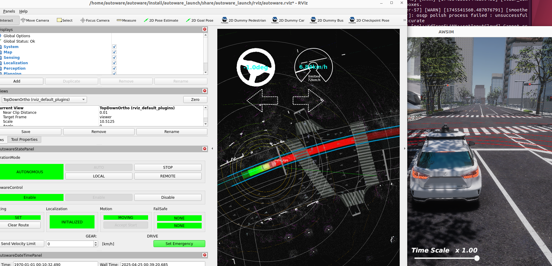This screenshot has width=552, height=266.
Task: Click the steering wheel angle overlay
Action: tap(256, 67)
